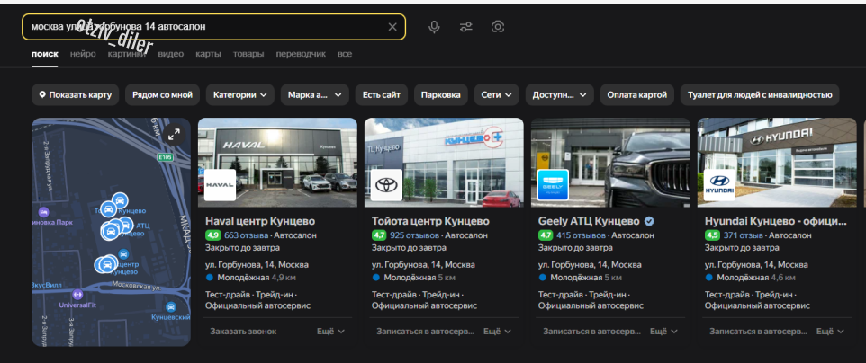
Task: Click the E105 road sign on map
Action: (x=165, y=157)
